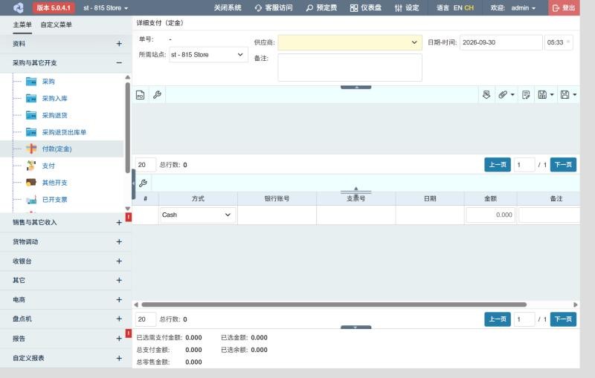
Task: Expand the 货物调动 section
Action: pos(119,241)
